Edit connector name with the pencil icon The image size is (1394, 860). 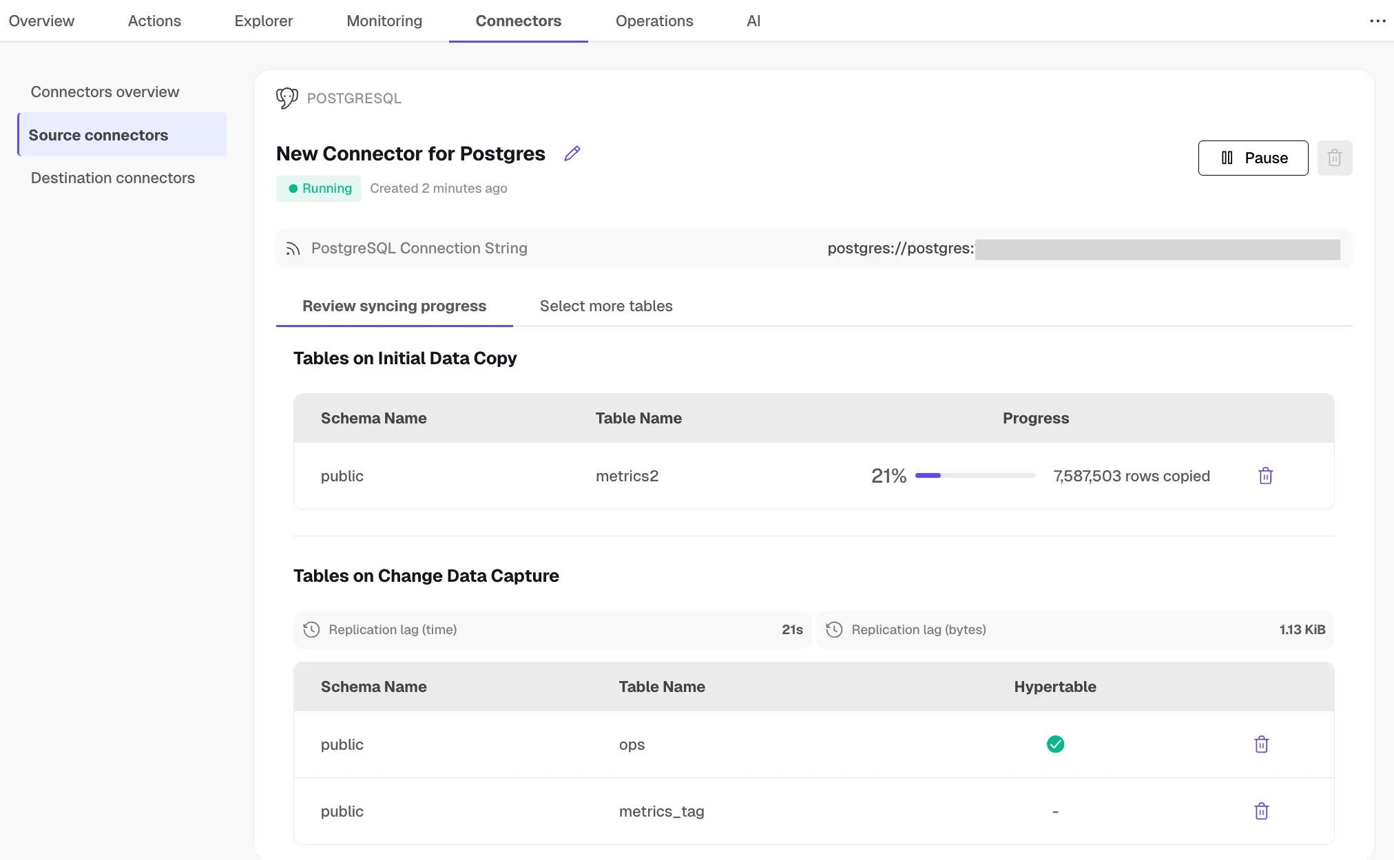point(572,154)
